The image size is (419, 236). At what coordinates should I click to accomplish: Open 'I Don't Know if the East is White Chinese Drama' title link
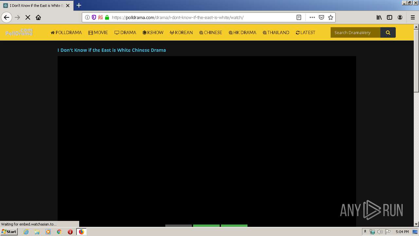112,50
